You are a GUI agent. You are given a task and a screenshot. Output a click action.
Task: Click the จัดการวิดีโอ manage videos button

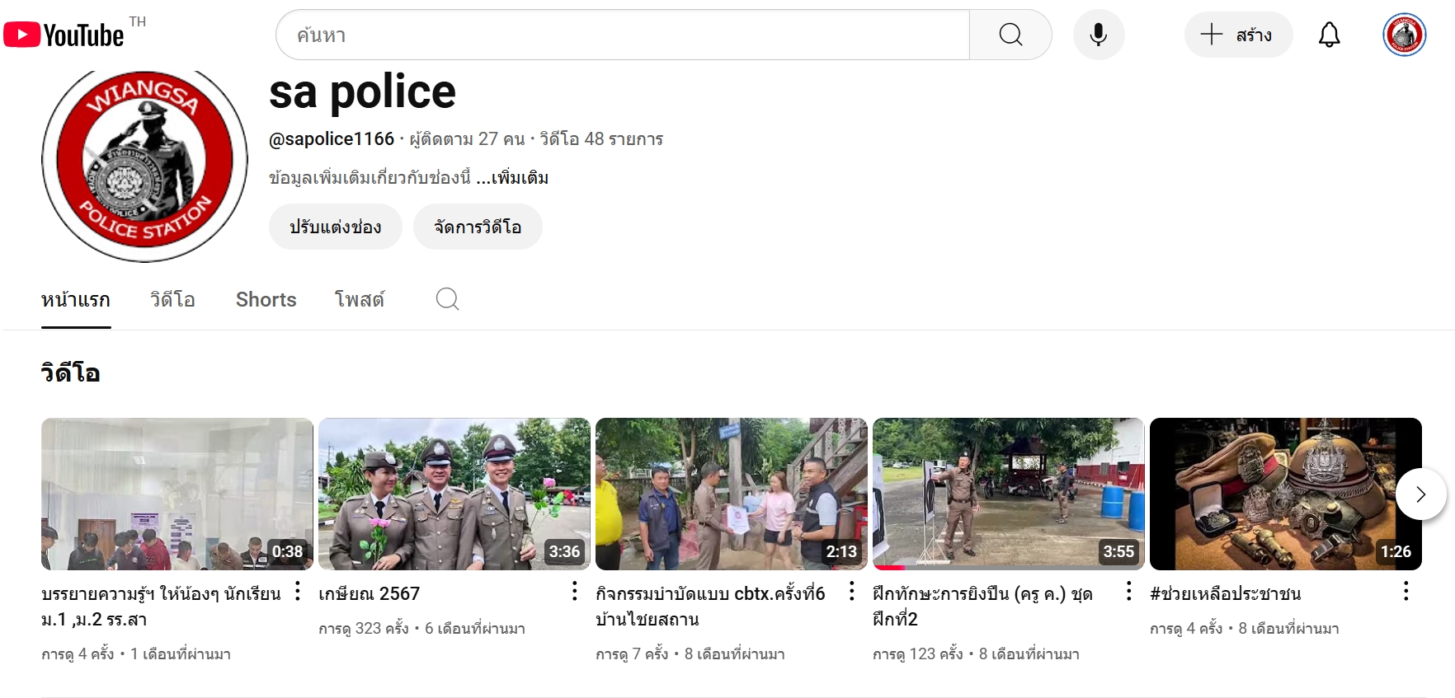click(x=478, y=227)
